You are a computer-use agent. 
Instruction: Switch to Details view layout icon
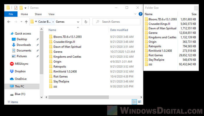click(134, 102)
